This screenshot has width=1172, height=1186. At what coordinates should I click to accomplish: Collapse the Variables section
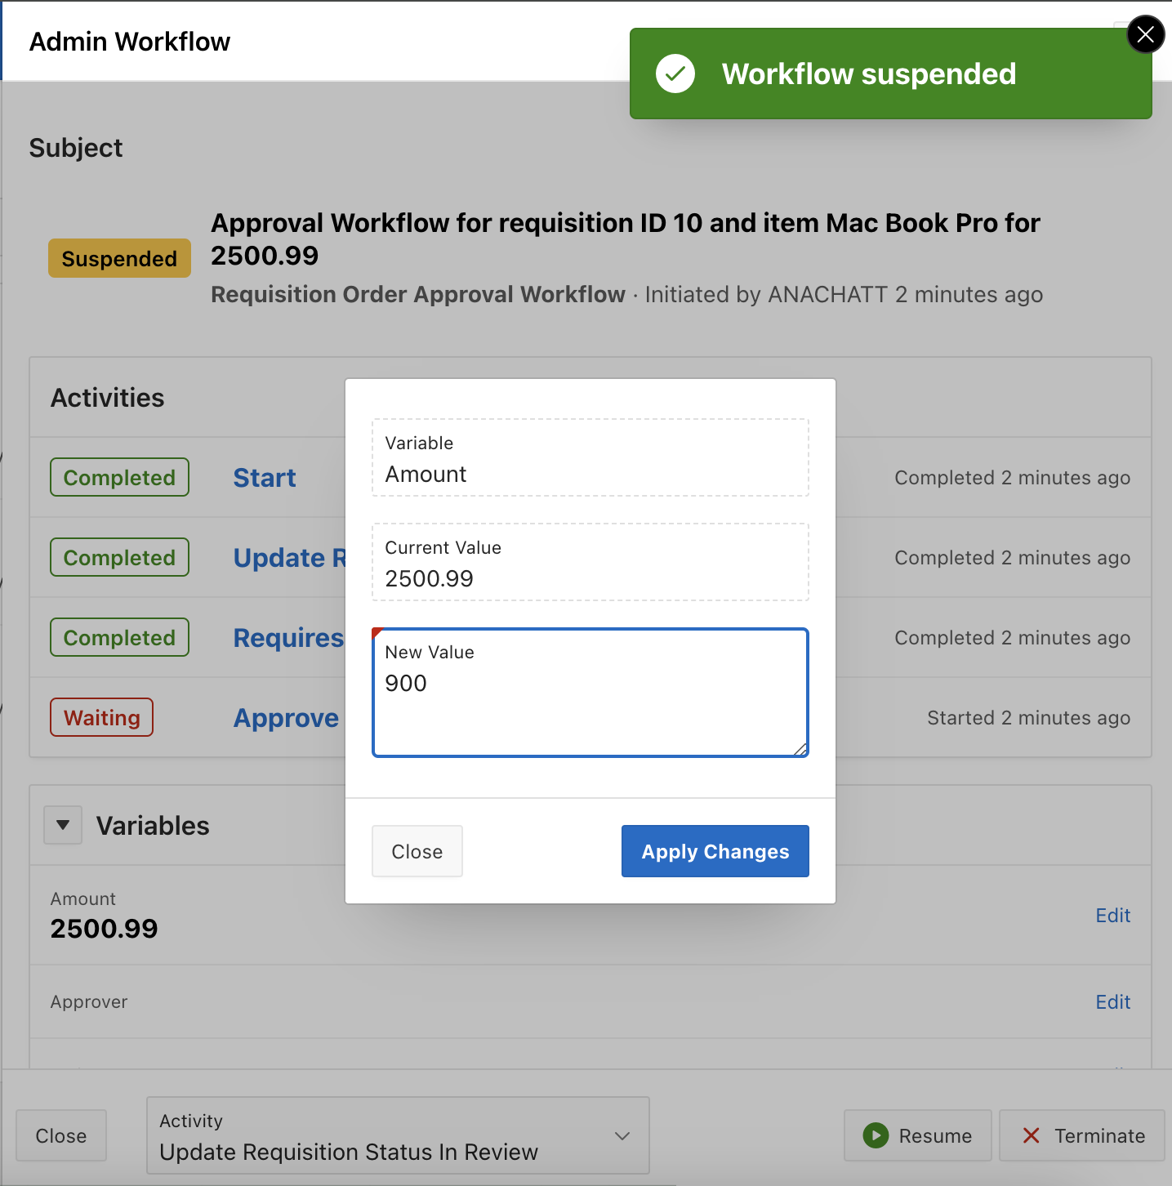[63, 825]
